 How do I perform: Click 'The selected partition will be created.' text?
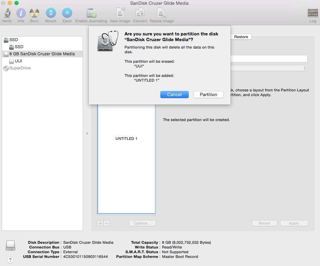196,120
